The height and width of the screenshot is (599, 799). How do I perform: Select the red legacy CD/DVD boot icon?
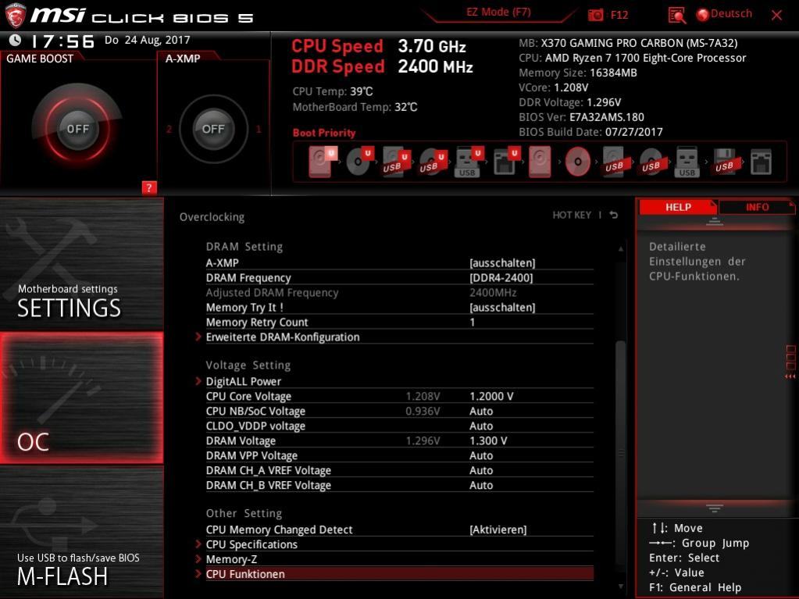pos(578,162)
